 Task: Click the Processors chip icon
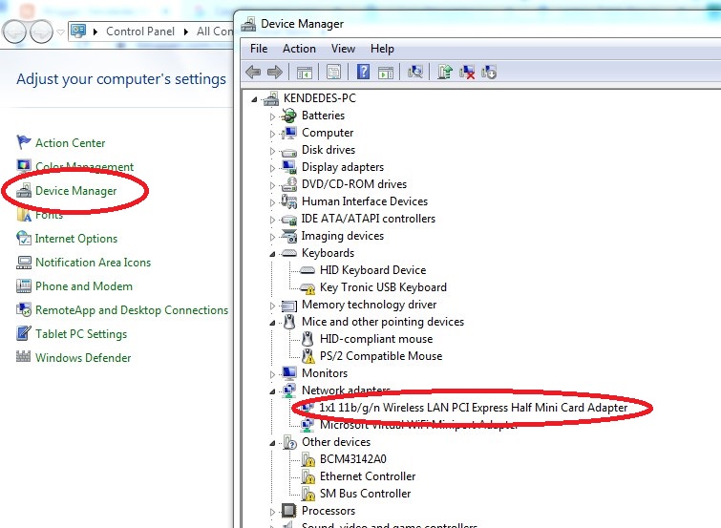[289, 510]
